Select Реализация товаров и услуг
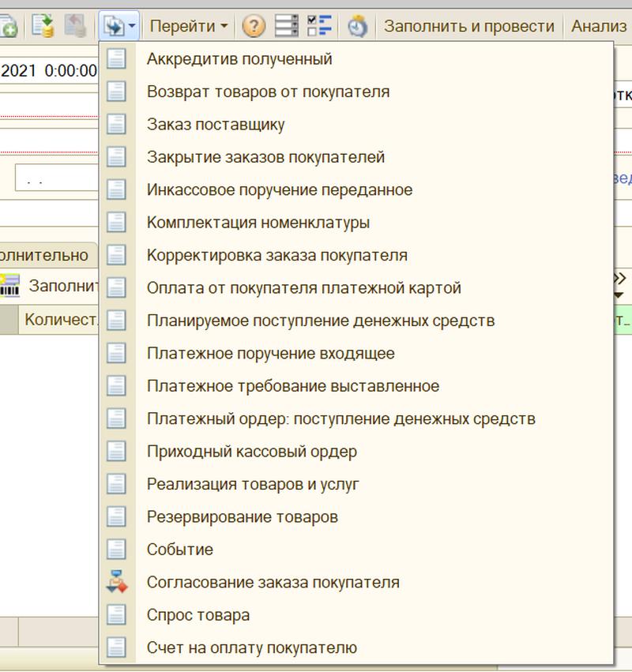This screenshot has height=672, width=632. click(x=355, y=484)
